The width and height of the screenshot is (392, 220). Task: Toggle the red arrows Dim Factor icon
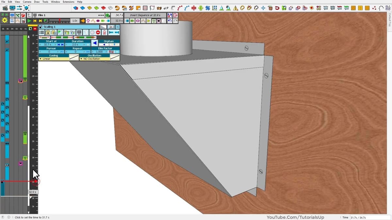(x=111, y=52)
